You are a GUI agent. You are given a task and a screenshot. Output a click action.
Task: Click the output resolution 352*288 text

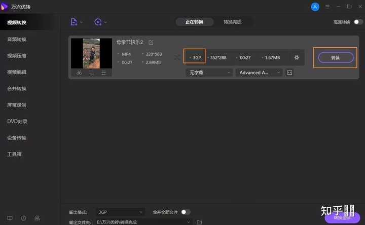pyautogui.click(x=218, y=57)
